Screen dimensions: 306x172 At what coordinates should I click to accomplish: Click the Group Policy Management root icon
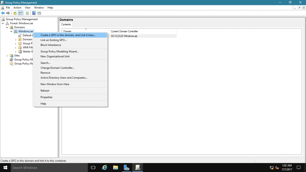pos(3,19)
